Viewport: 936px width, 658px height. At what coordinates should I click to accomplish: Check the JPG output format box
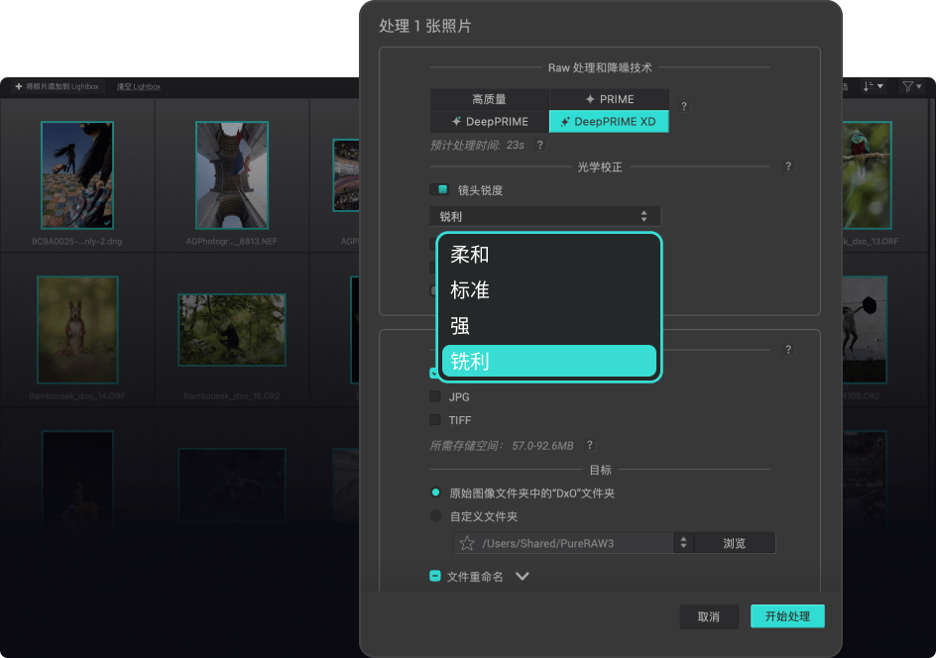pos(435,396)
